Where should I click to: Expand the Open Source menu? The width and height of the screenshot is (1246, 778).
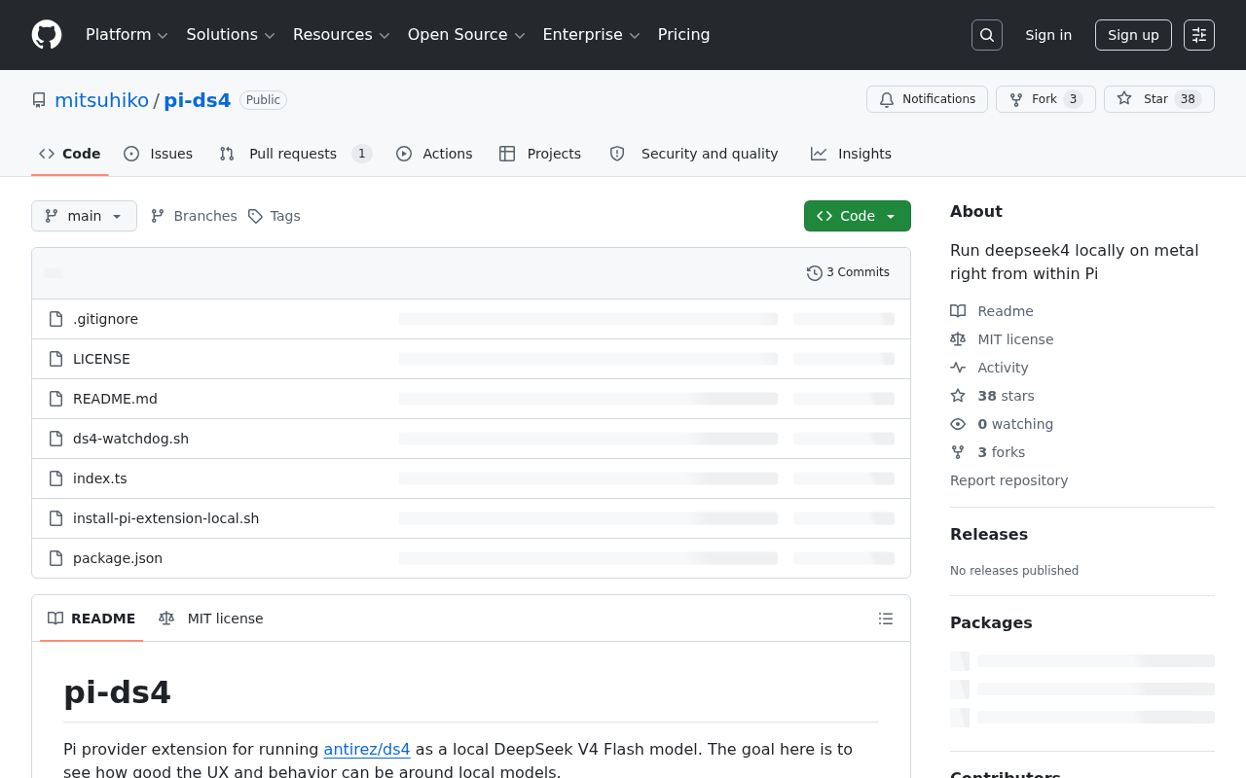click(466, 35)
